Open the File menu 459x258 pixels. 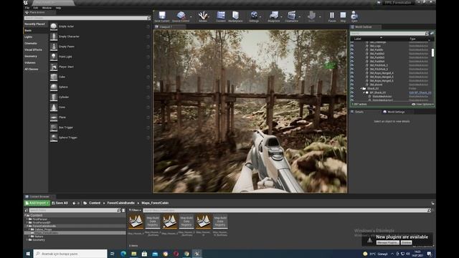click(x=27, y=8)
